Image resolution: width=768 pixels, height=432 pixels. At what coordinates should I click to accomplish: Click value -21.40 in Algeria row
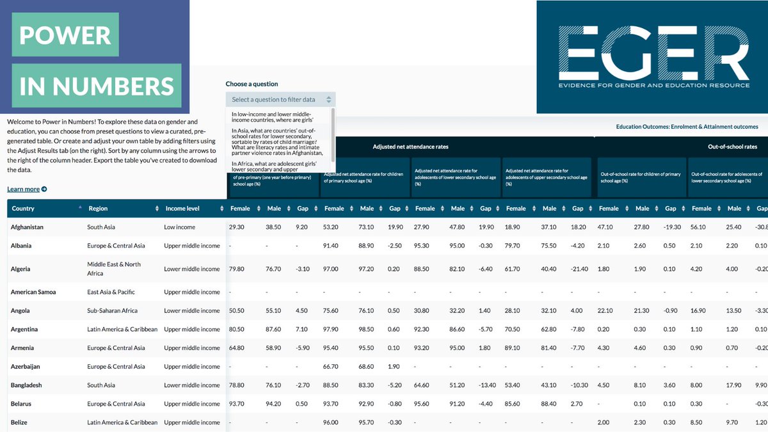pyautogui.click(x=580, y=269)
